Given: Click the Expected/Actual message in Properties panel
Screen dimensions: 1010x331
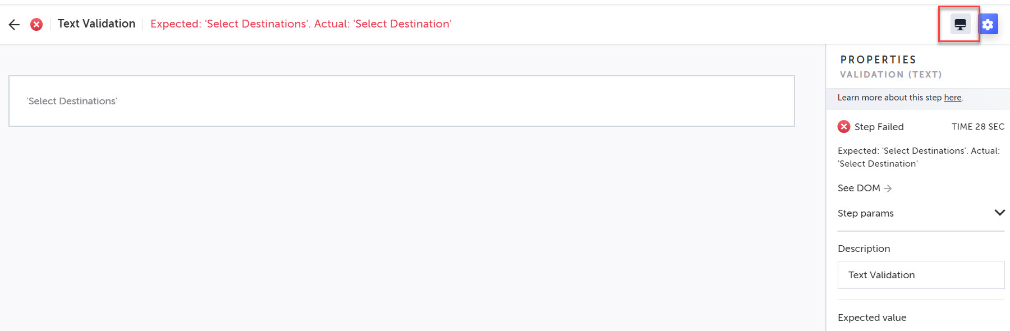Looking at the screenshot, I should 919,157.
